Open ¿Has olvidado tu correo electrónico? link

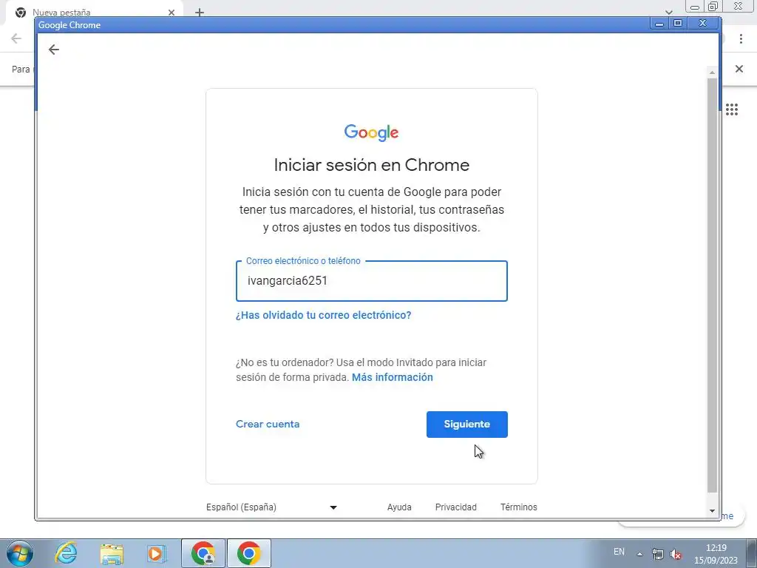[x=324, y=315]
